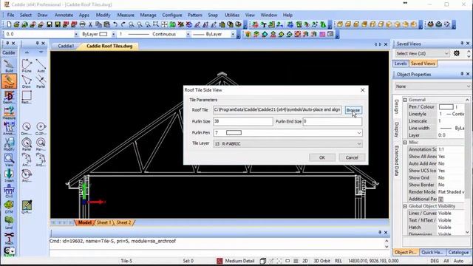
Task: Collapse the General properties section
Action: (405, 100)
